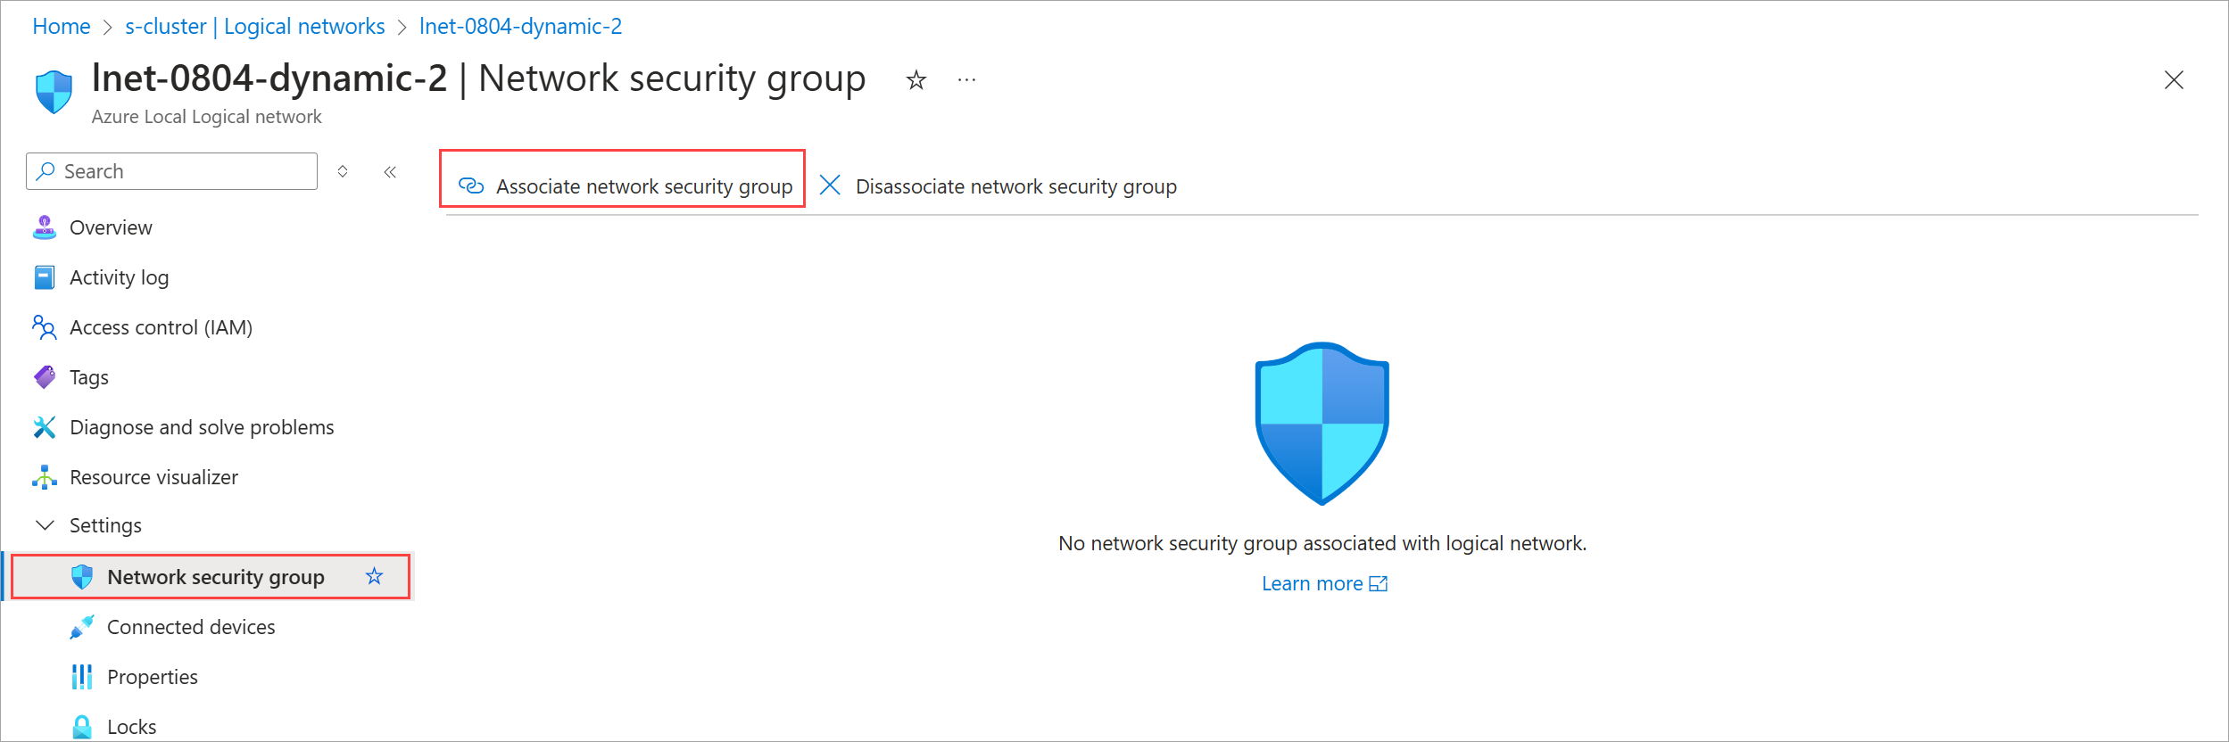Click the Access control (IAM) people icon
Viewport: 2229px width, 742px height.
[45, 327]
